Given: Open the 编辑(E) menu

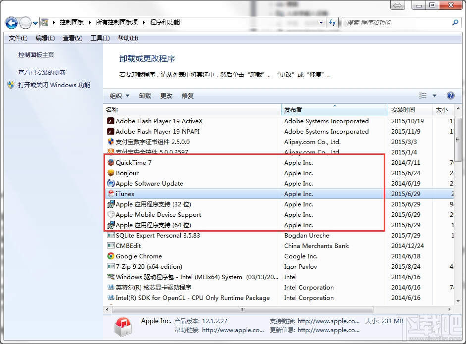Looking at the screenshot, I should click(x=45, y=38).
